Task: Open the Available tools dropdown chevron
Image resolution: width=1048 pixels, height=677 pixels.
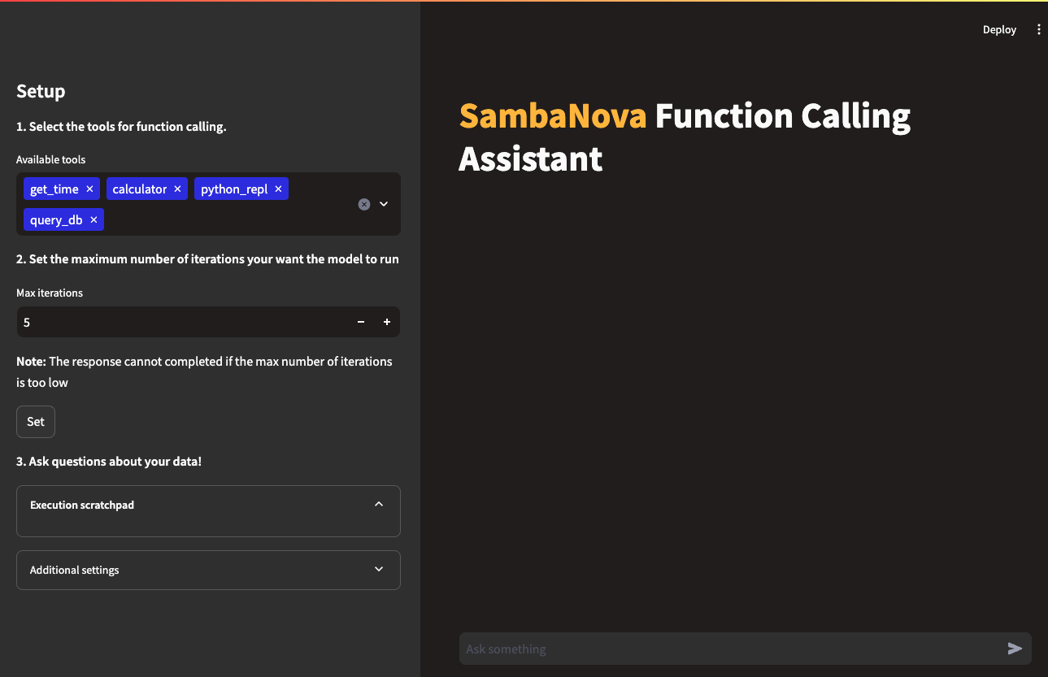Action: tap(383, 204)
